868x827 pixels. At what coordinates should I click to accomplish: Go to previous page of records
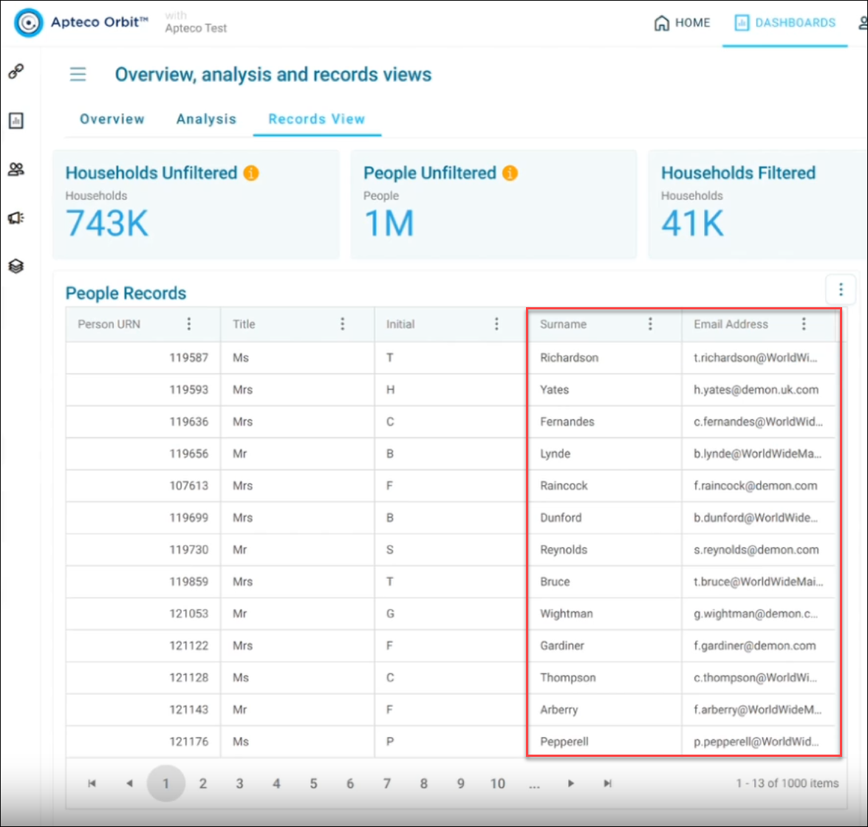[x=129, y=783]
